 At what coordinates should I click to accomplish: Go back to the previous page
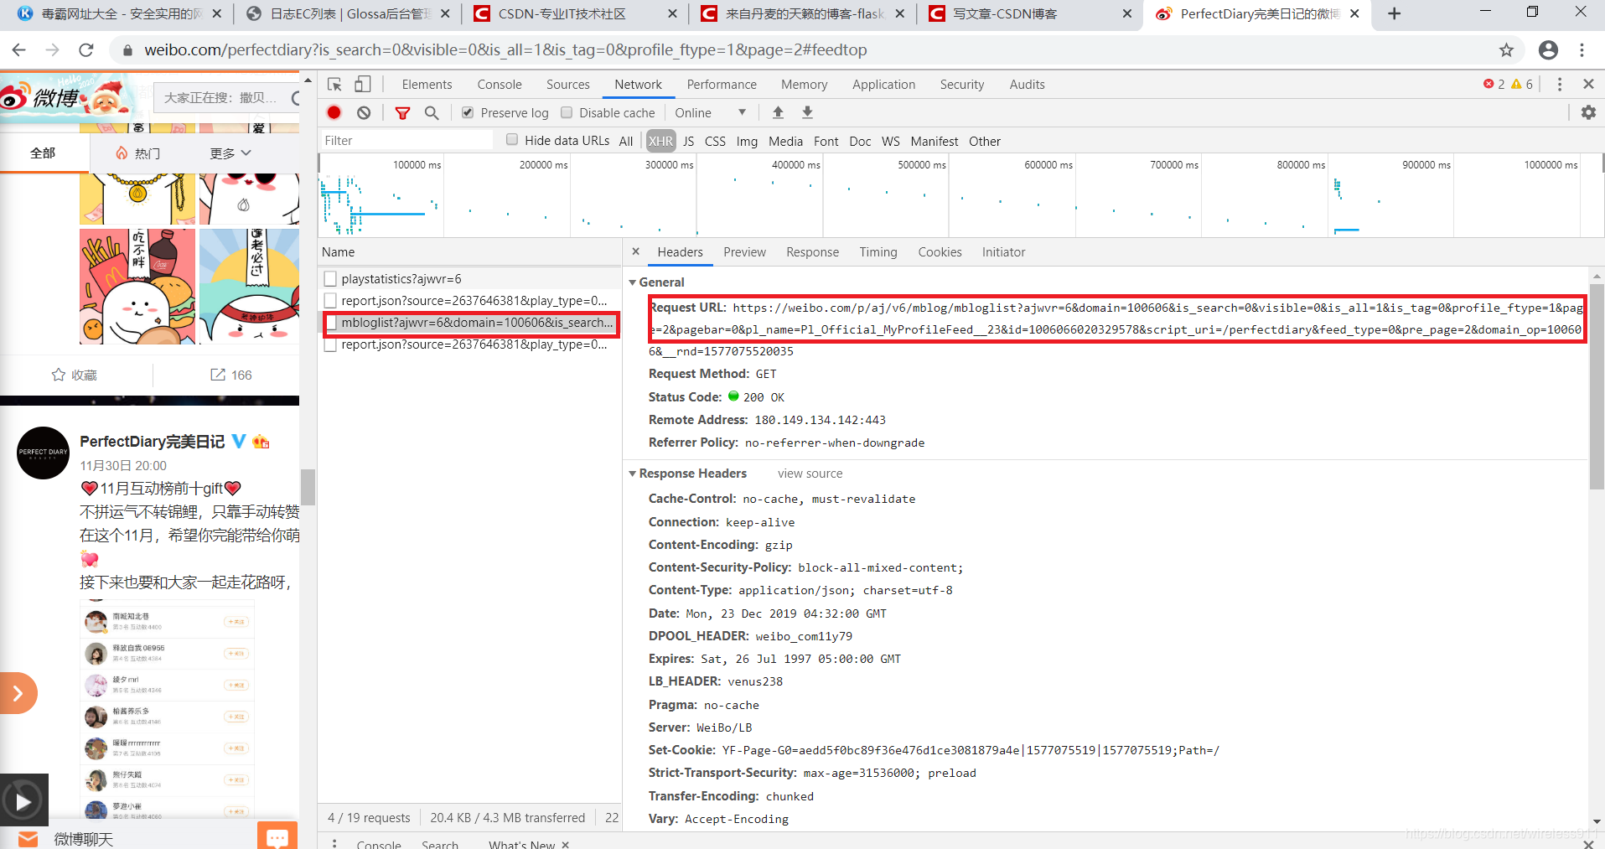pos(18,50)
